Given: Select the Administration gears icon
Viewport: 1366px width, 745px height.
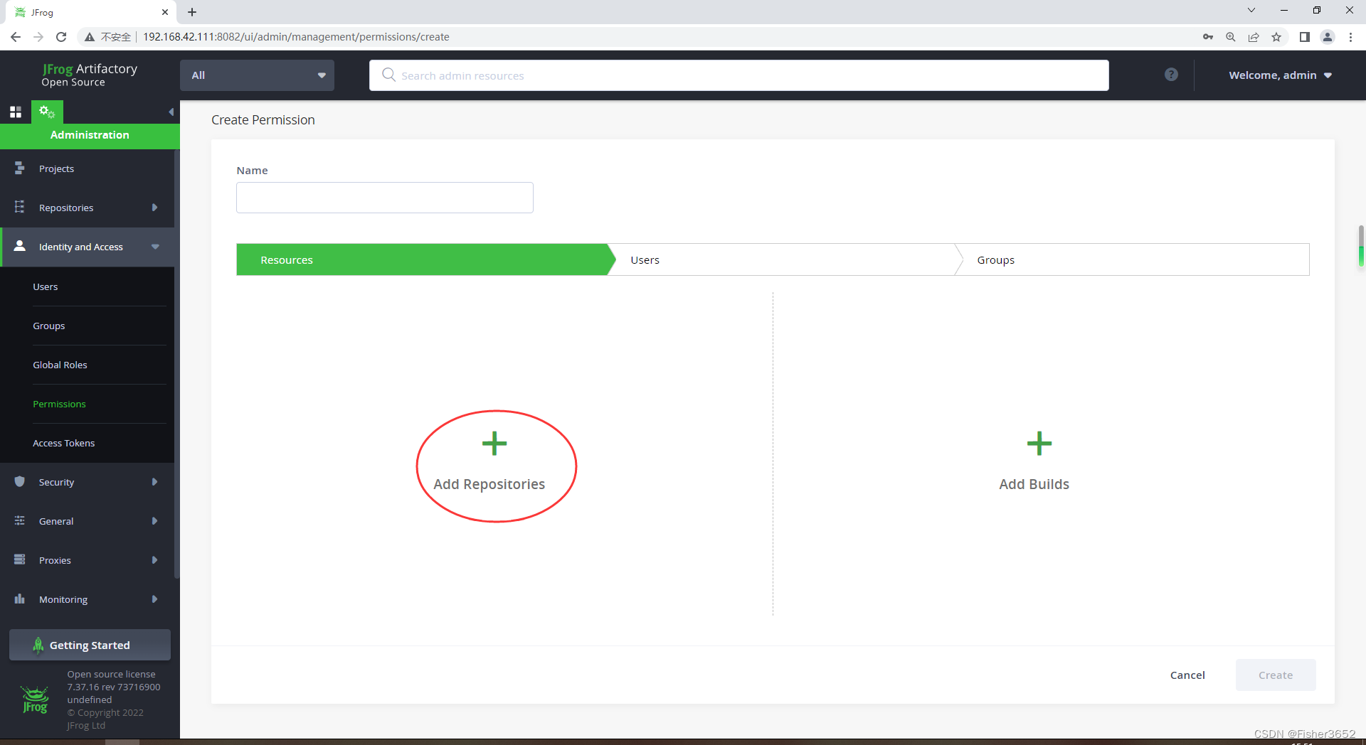Looking at the screenshot, I should coord(47,112).
